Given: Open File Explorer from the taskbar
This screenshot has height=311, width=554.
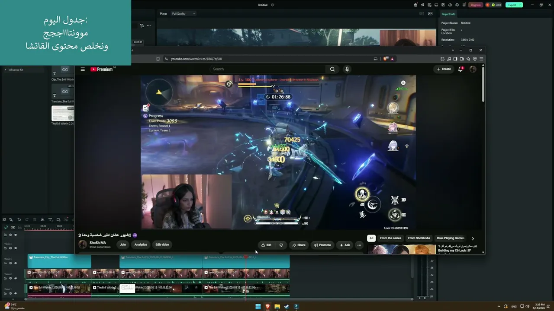Looking at the screenshot, I should point(277,307).
